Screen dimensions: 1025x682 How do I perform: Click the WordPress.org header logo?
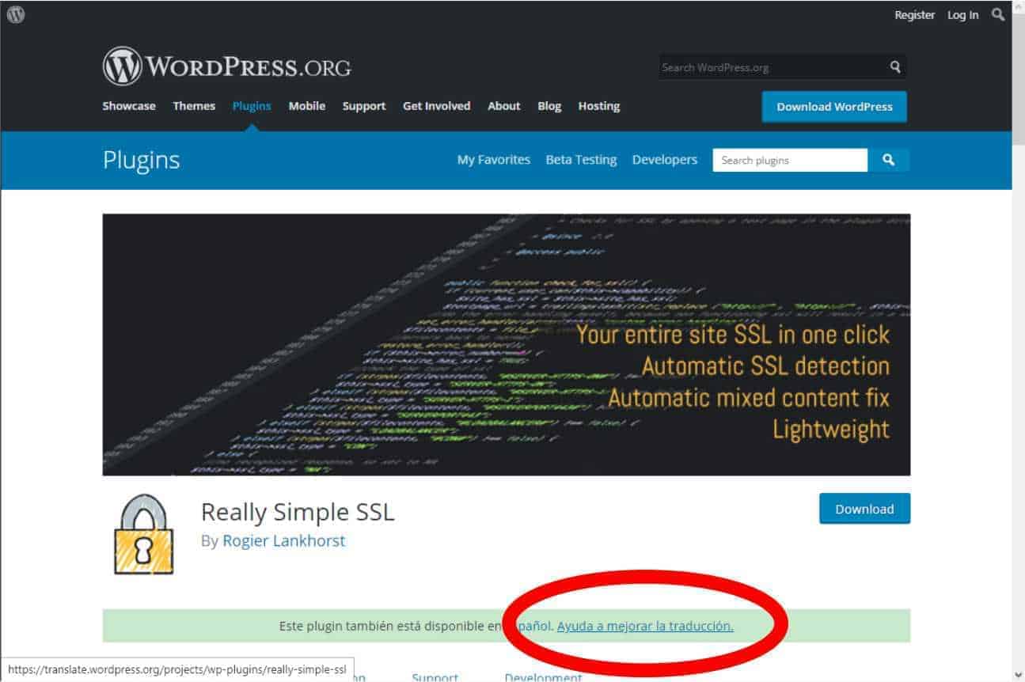coord(226,67)
